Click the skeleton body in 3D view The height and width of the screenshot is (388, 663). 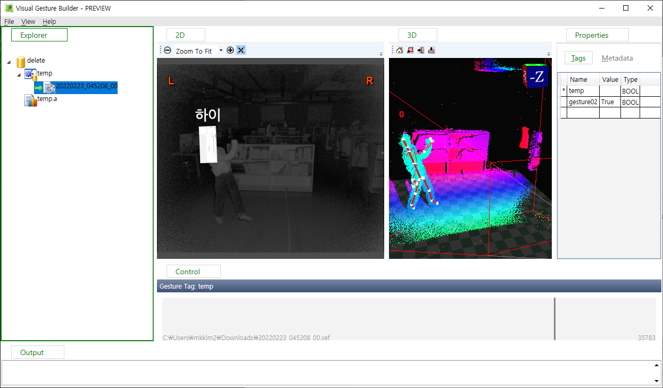tap(419, 171)
